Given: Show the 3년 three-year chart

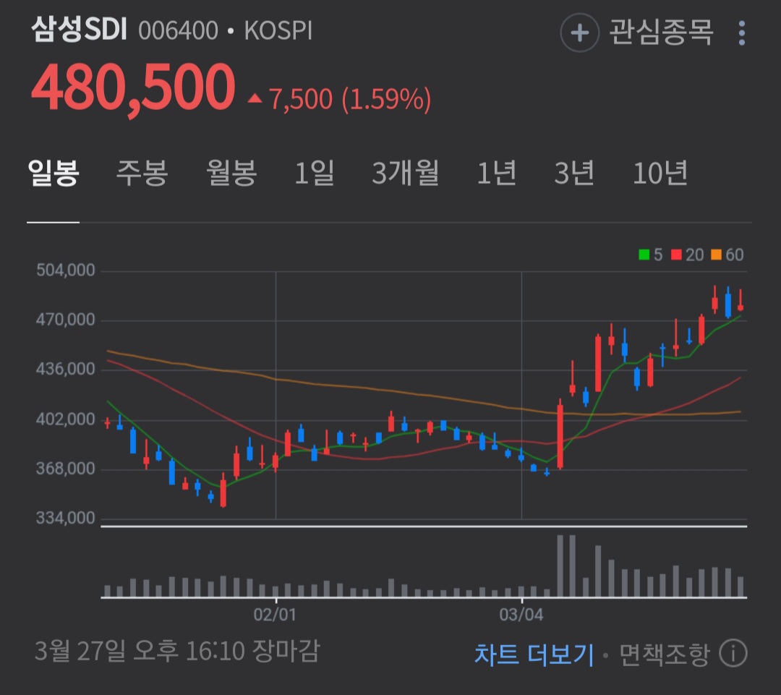Looking at the screenshot, I should pyautogui.click(x=573, y=174).
